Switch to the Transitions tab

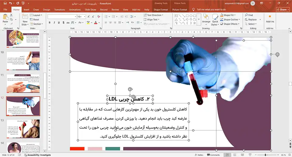60,9
